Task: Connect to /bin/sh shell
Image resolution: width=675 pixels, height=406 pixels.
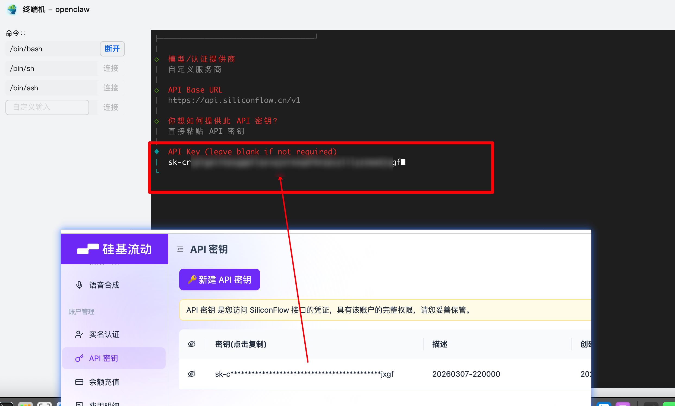Action: tap(111, 68)
